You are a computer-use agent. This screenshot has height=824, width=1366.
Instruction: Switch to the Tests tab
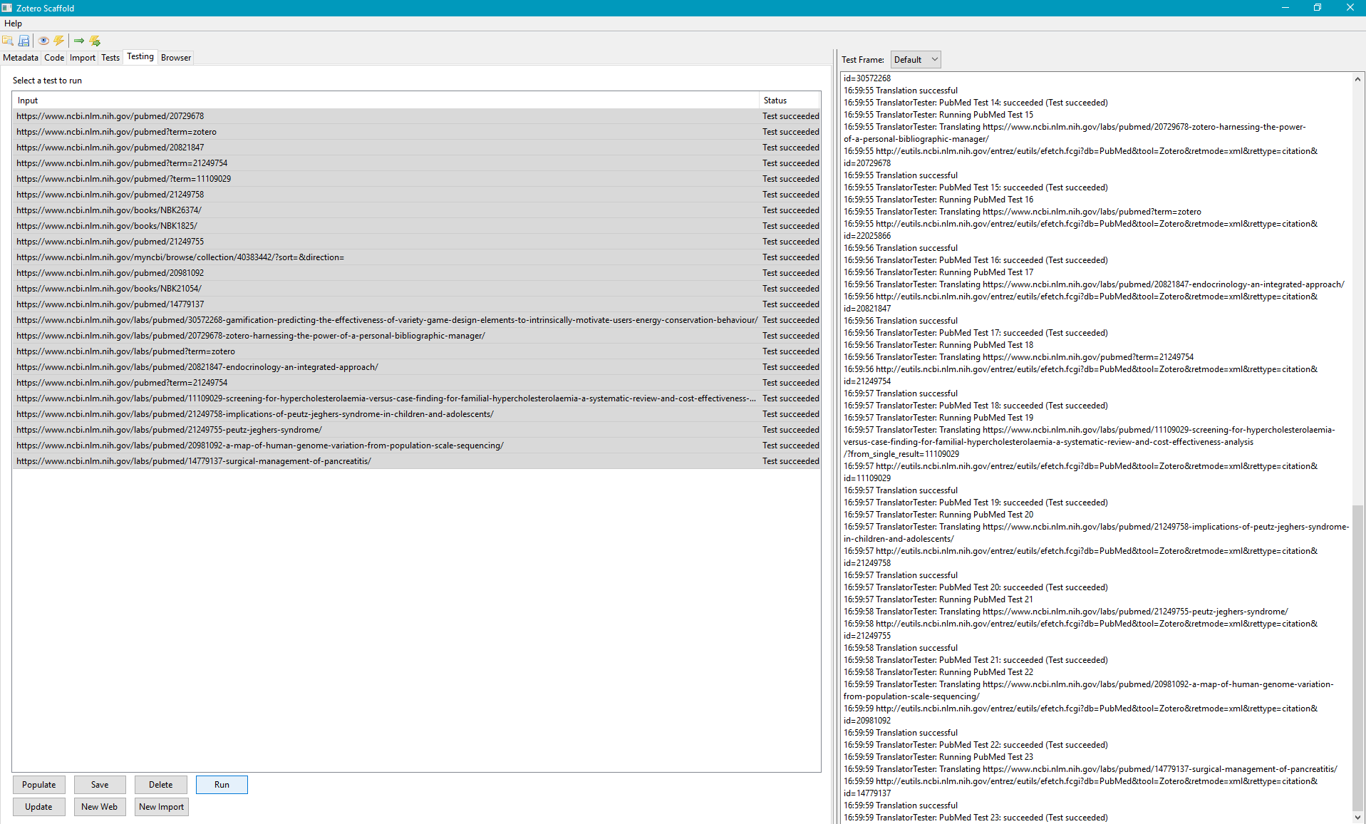110,58
